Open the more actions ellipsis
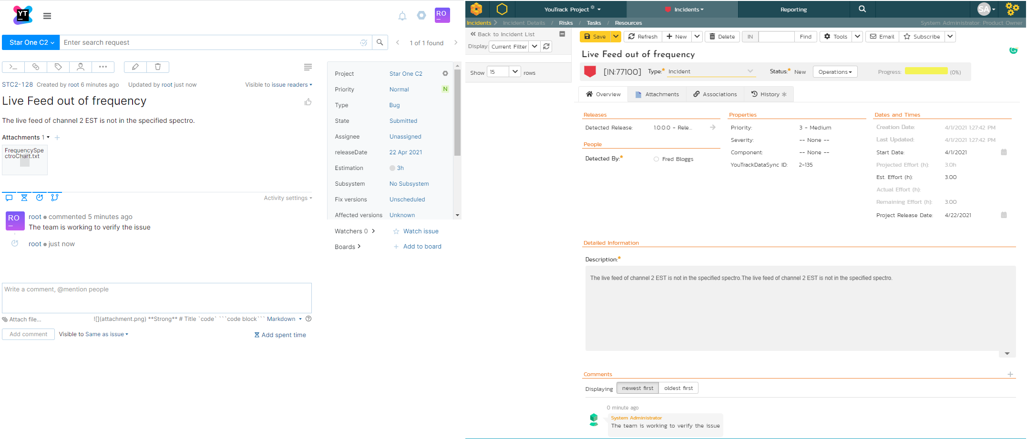The width and height of the screenshot is (1027, 439). coord(103,67)
